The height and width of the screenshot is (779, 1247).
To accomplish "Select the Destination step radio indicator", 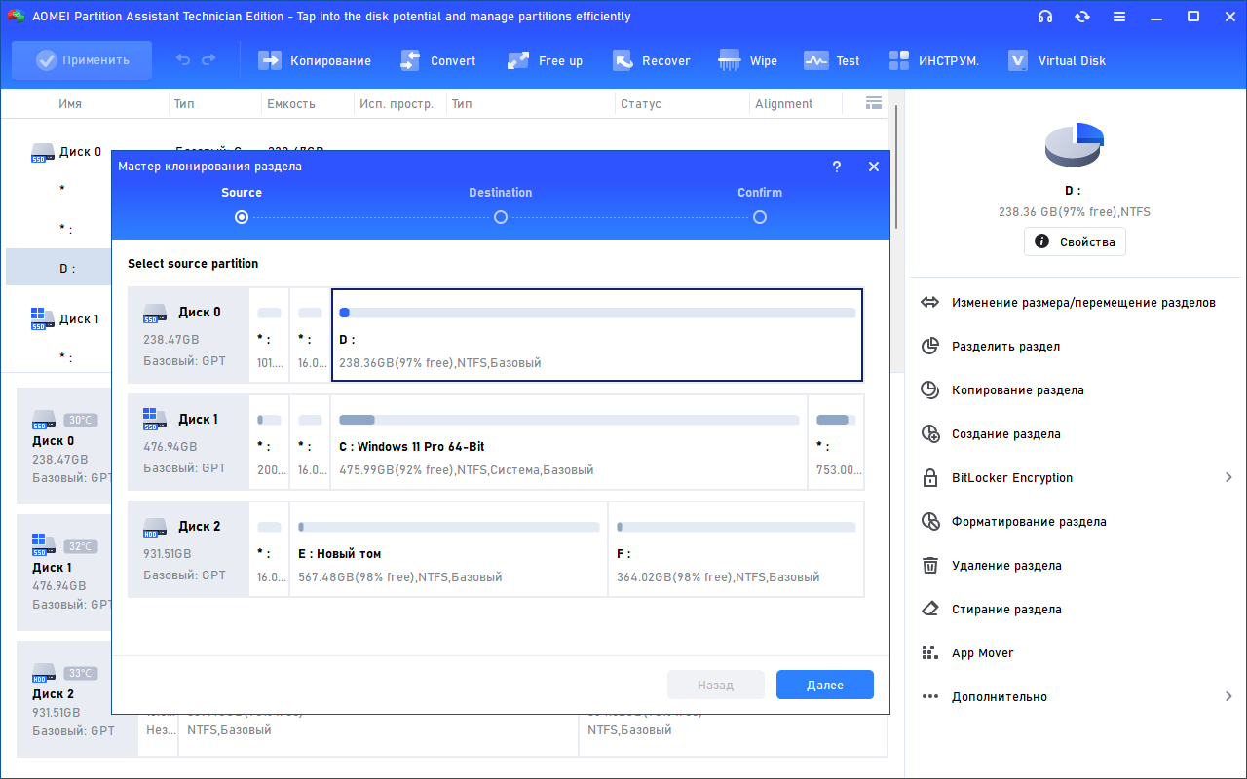I will point(501,217).
